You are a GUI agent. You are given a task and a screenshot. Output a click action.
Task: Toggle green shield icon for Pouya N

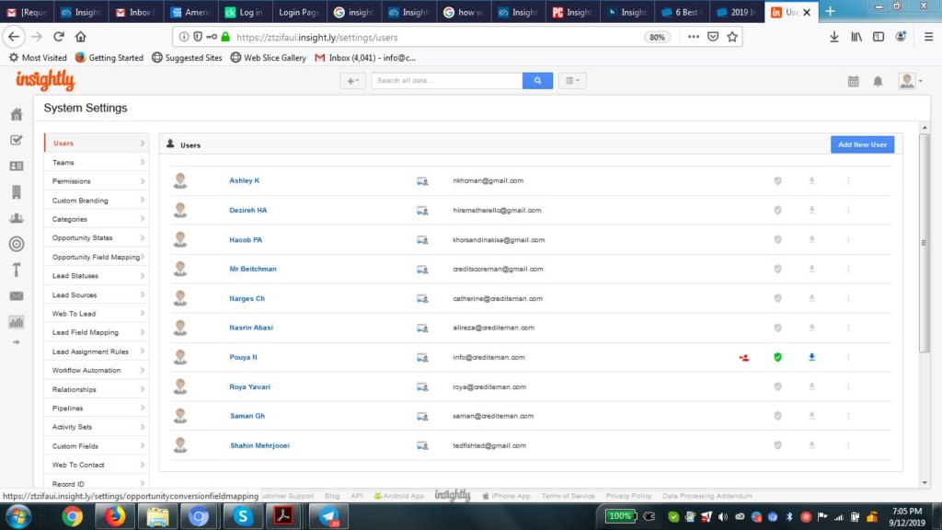(777, 357)
